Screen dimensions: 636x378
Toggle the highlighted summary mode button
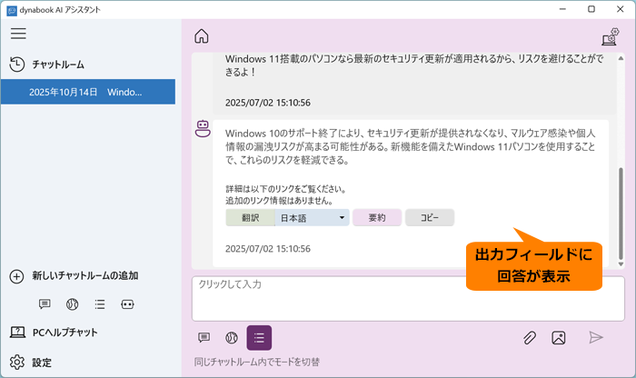tap(259, 337)
